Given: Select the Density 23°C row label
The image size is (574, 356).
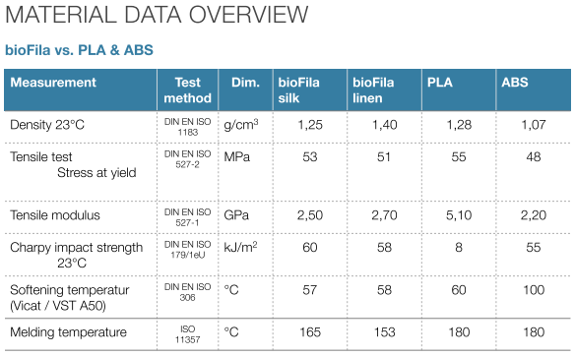Looking at the screenshot, I should point(47,125).
